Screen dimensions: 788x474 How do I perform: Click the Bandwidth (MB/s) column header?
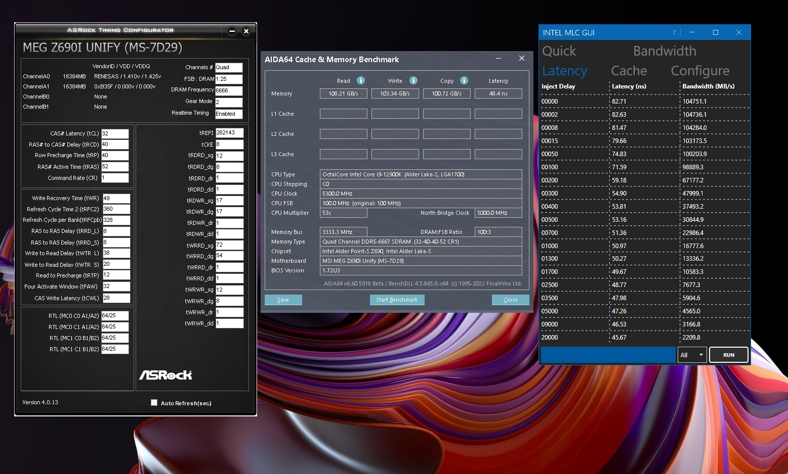pos(709,86)
